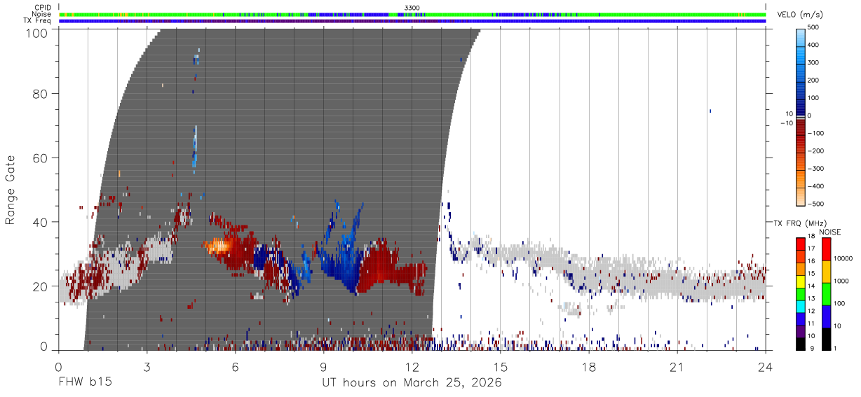Click the x-axis tick label '24'
This screenshot has width=861, height=397.
766,368
